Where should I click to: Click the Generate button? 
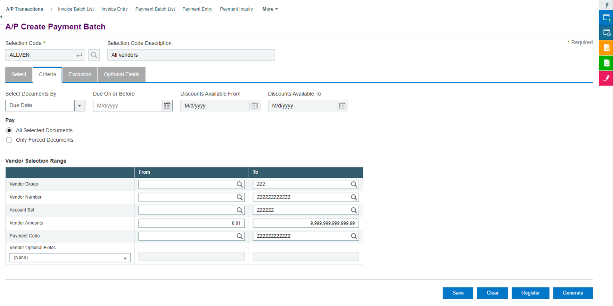click(x=573, y=293)
